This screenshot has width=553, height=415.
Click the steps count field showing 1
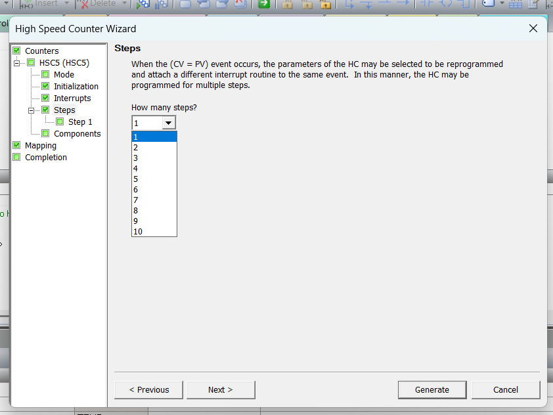click(x=146, y=123)
